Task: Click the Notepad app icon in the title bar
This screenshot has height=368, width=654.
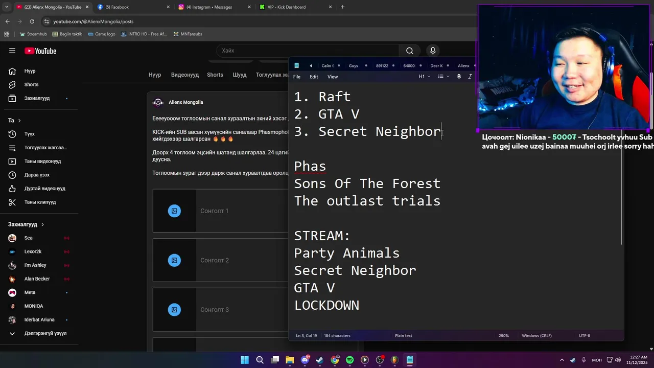Action: [296, 65]
